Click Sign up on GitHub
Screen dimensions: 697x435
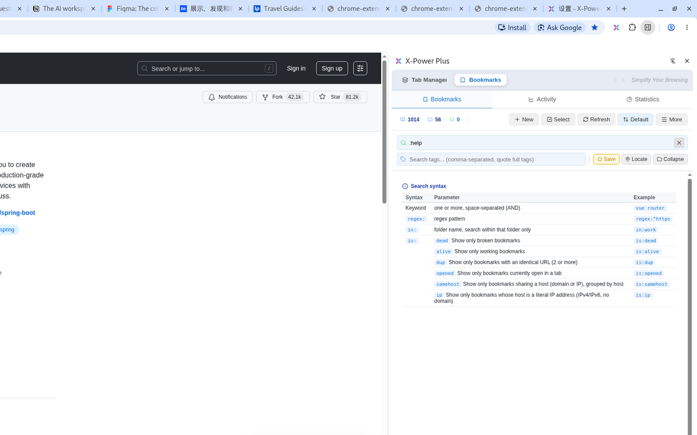tap(332, 69)
